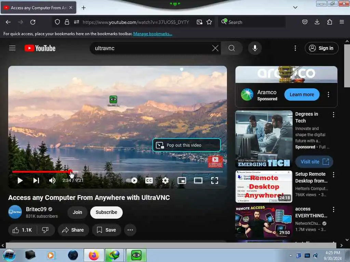
Task: Visit site for Degrees in Tech
Action: pyautogui.click(x=314, y=162)
